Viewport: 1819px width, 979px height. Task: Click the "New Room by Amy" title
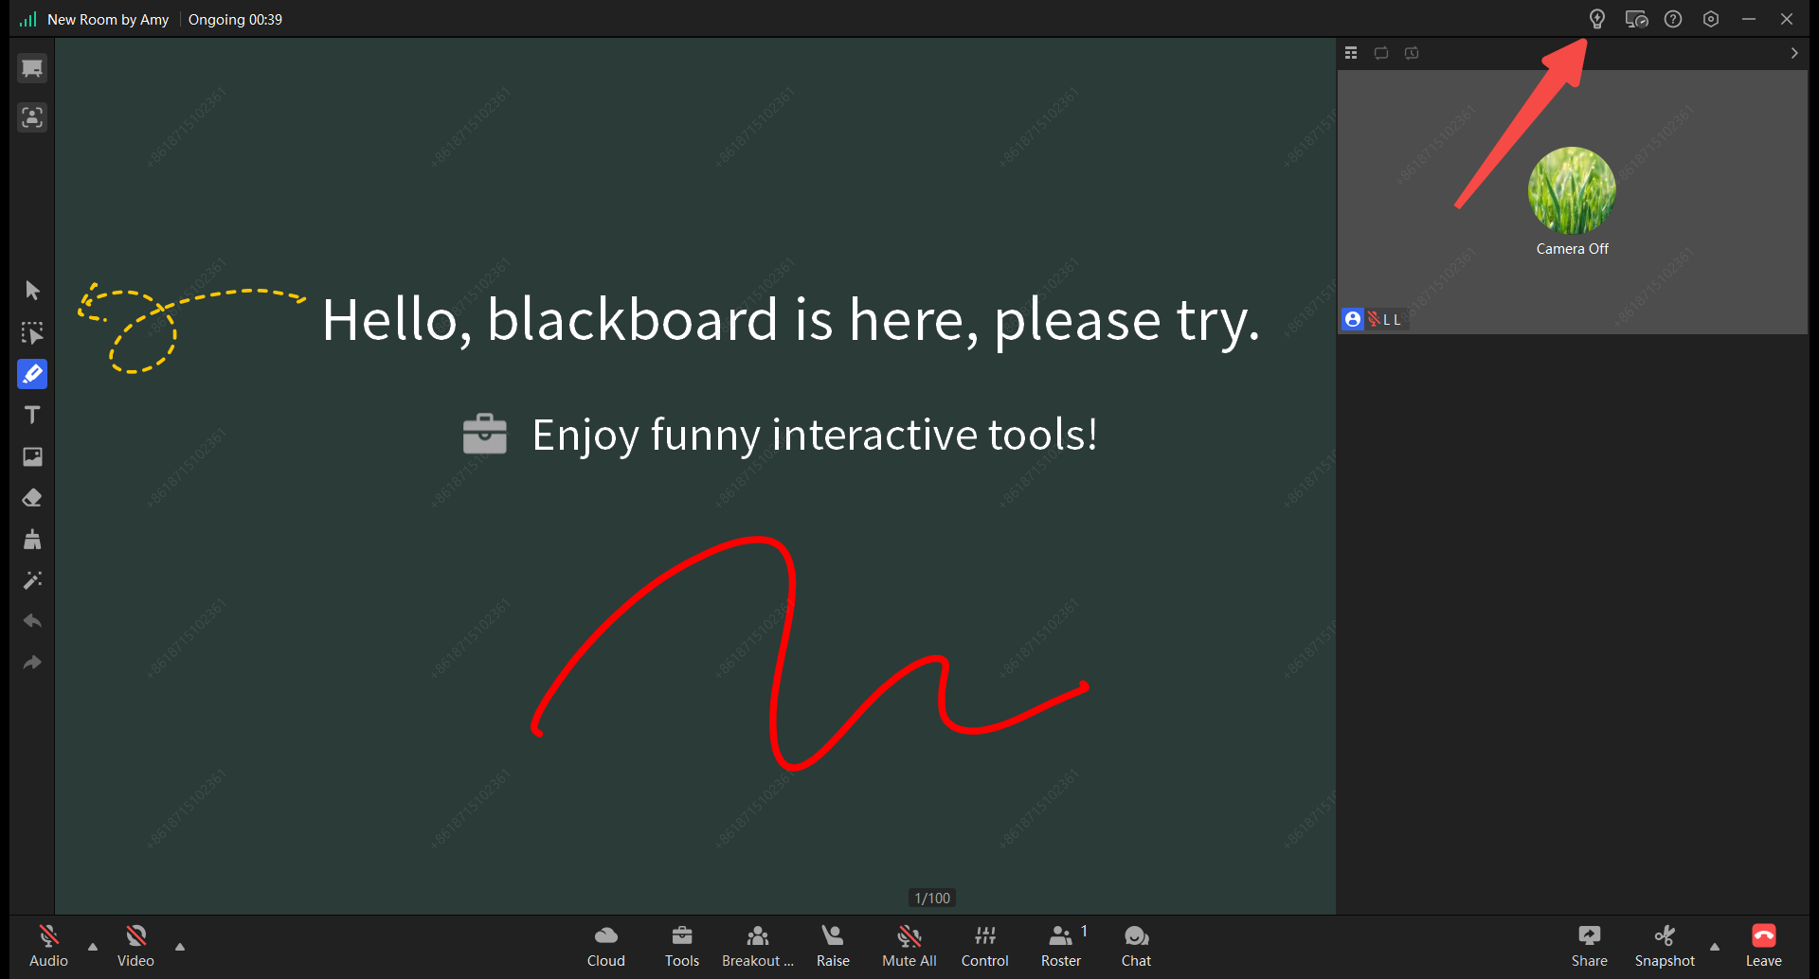108,19
